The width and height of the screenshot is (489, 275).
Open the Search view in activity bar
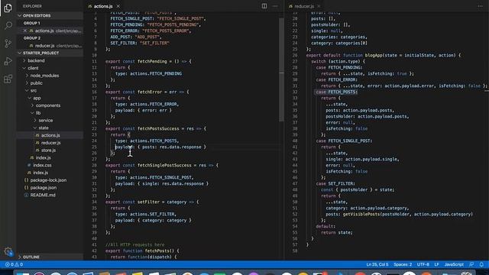[8, 25]
